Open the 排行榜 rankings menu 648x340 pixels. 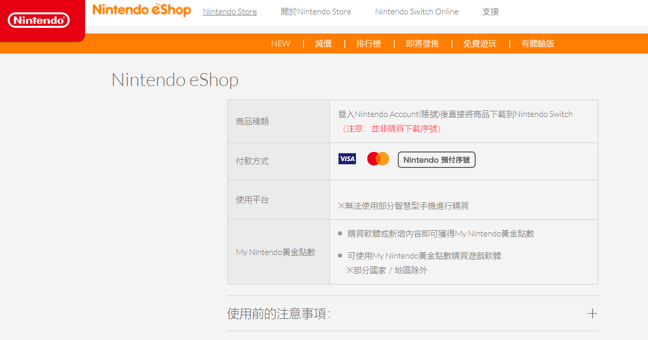tap(369, 44)
